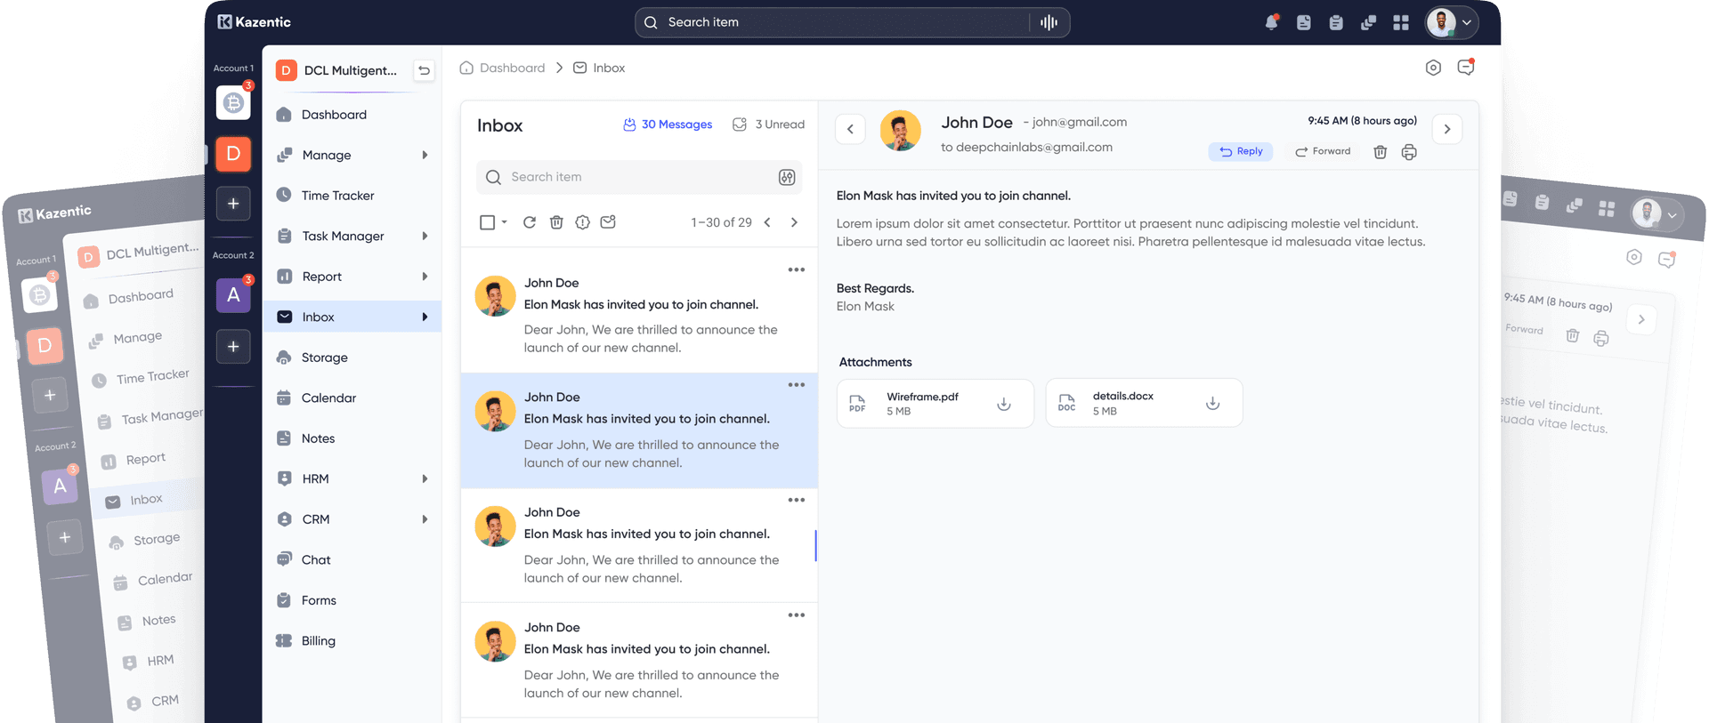Screen dimensions: 1709x723
Task: Switch to the A workspace in Account 2
Action: [233, 295]
